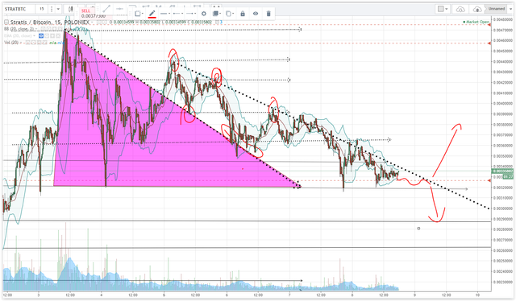Toggle visibility eye of DMA (20, close) indicator

(x=41, y=36)
